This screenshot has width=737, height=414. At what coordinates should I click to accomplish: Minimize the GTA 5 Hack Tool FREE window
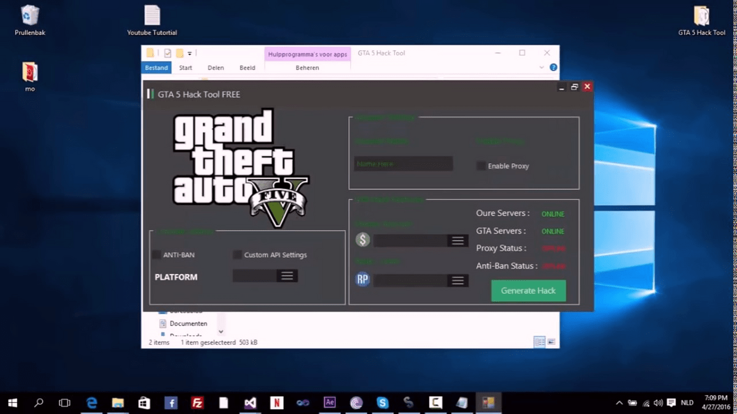[x=562, y=87]
